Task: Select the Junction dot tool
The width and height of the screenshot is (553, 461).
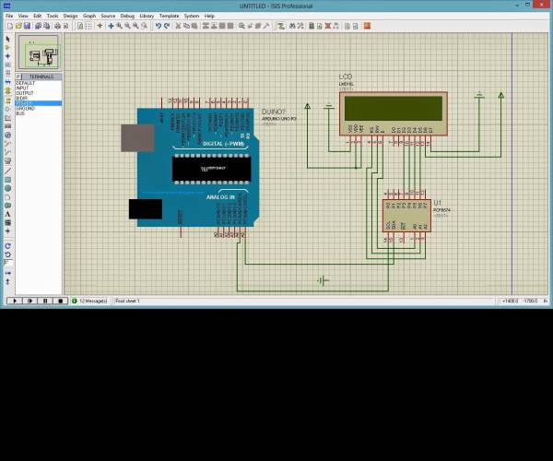Action: (7, 56)
